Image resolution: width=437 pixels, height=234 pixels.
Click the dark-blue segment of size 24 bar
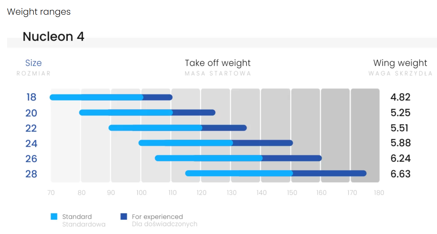[263, 143]
